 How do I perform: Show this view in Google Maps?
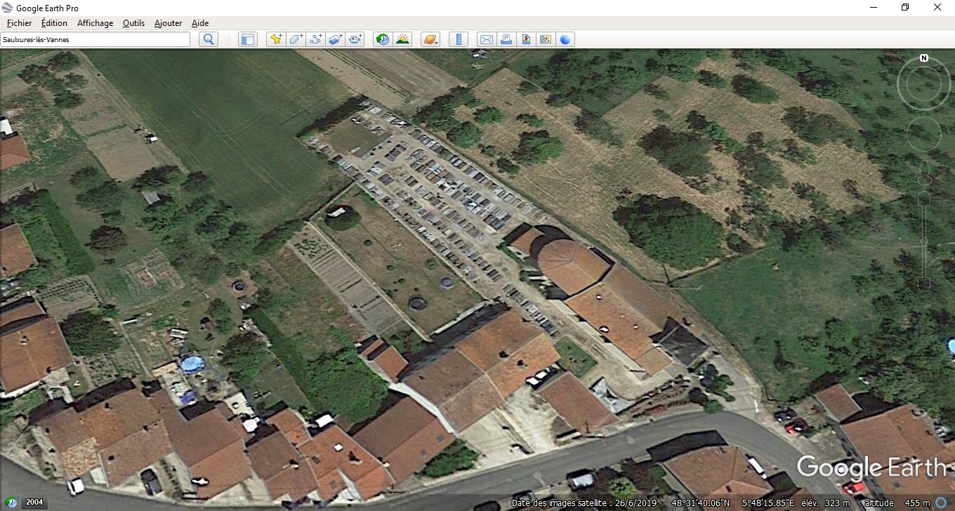coord(545,39)
